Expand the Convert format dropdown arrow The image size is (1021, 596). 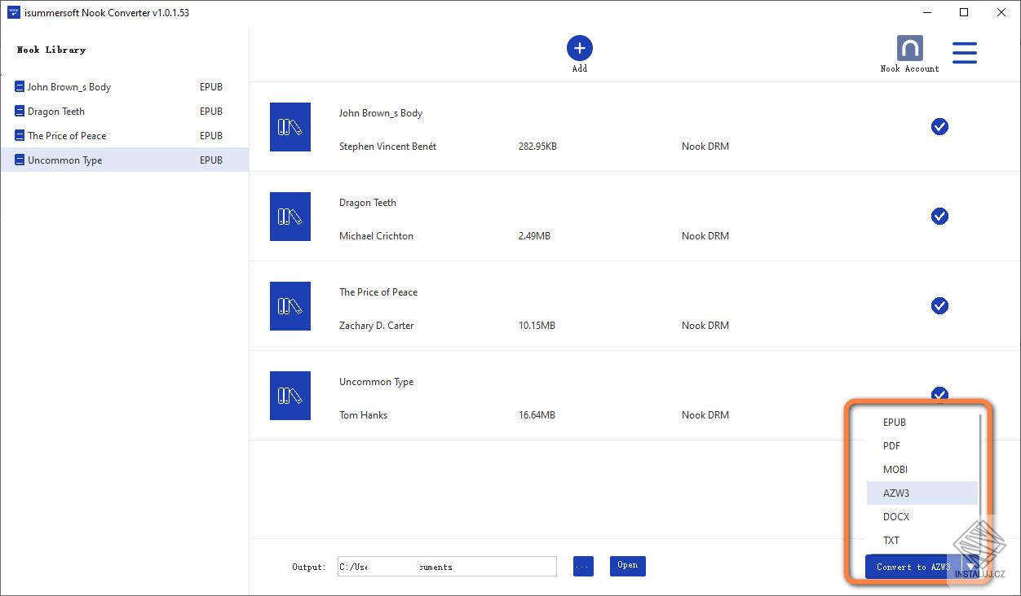[970, 567]
